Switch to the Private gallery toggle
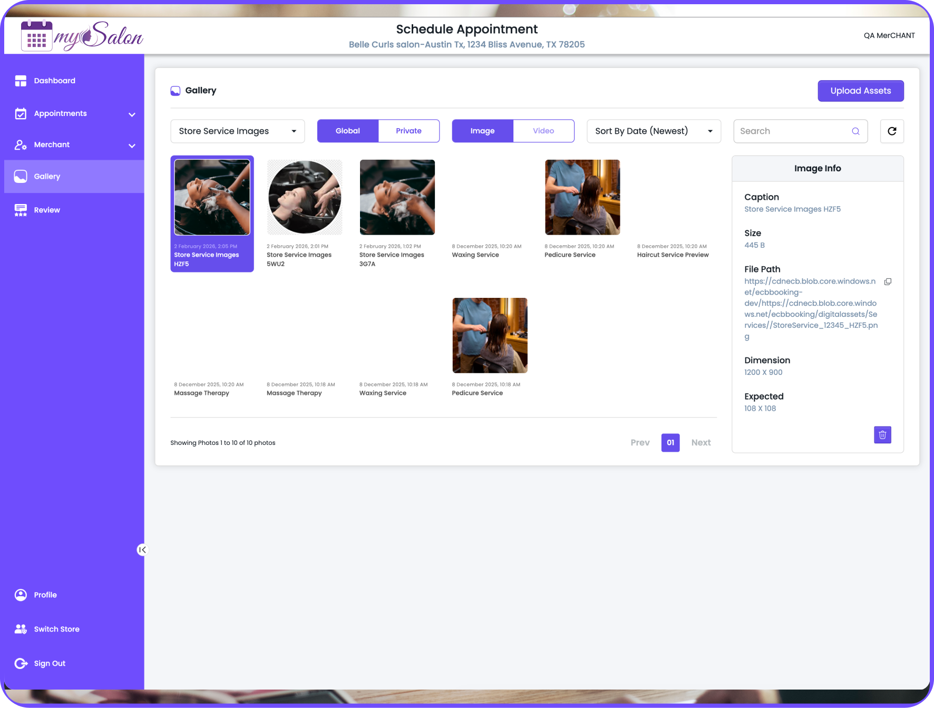The image size is (934, 708). click(x=408, y=131)
